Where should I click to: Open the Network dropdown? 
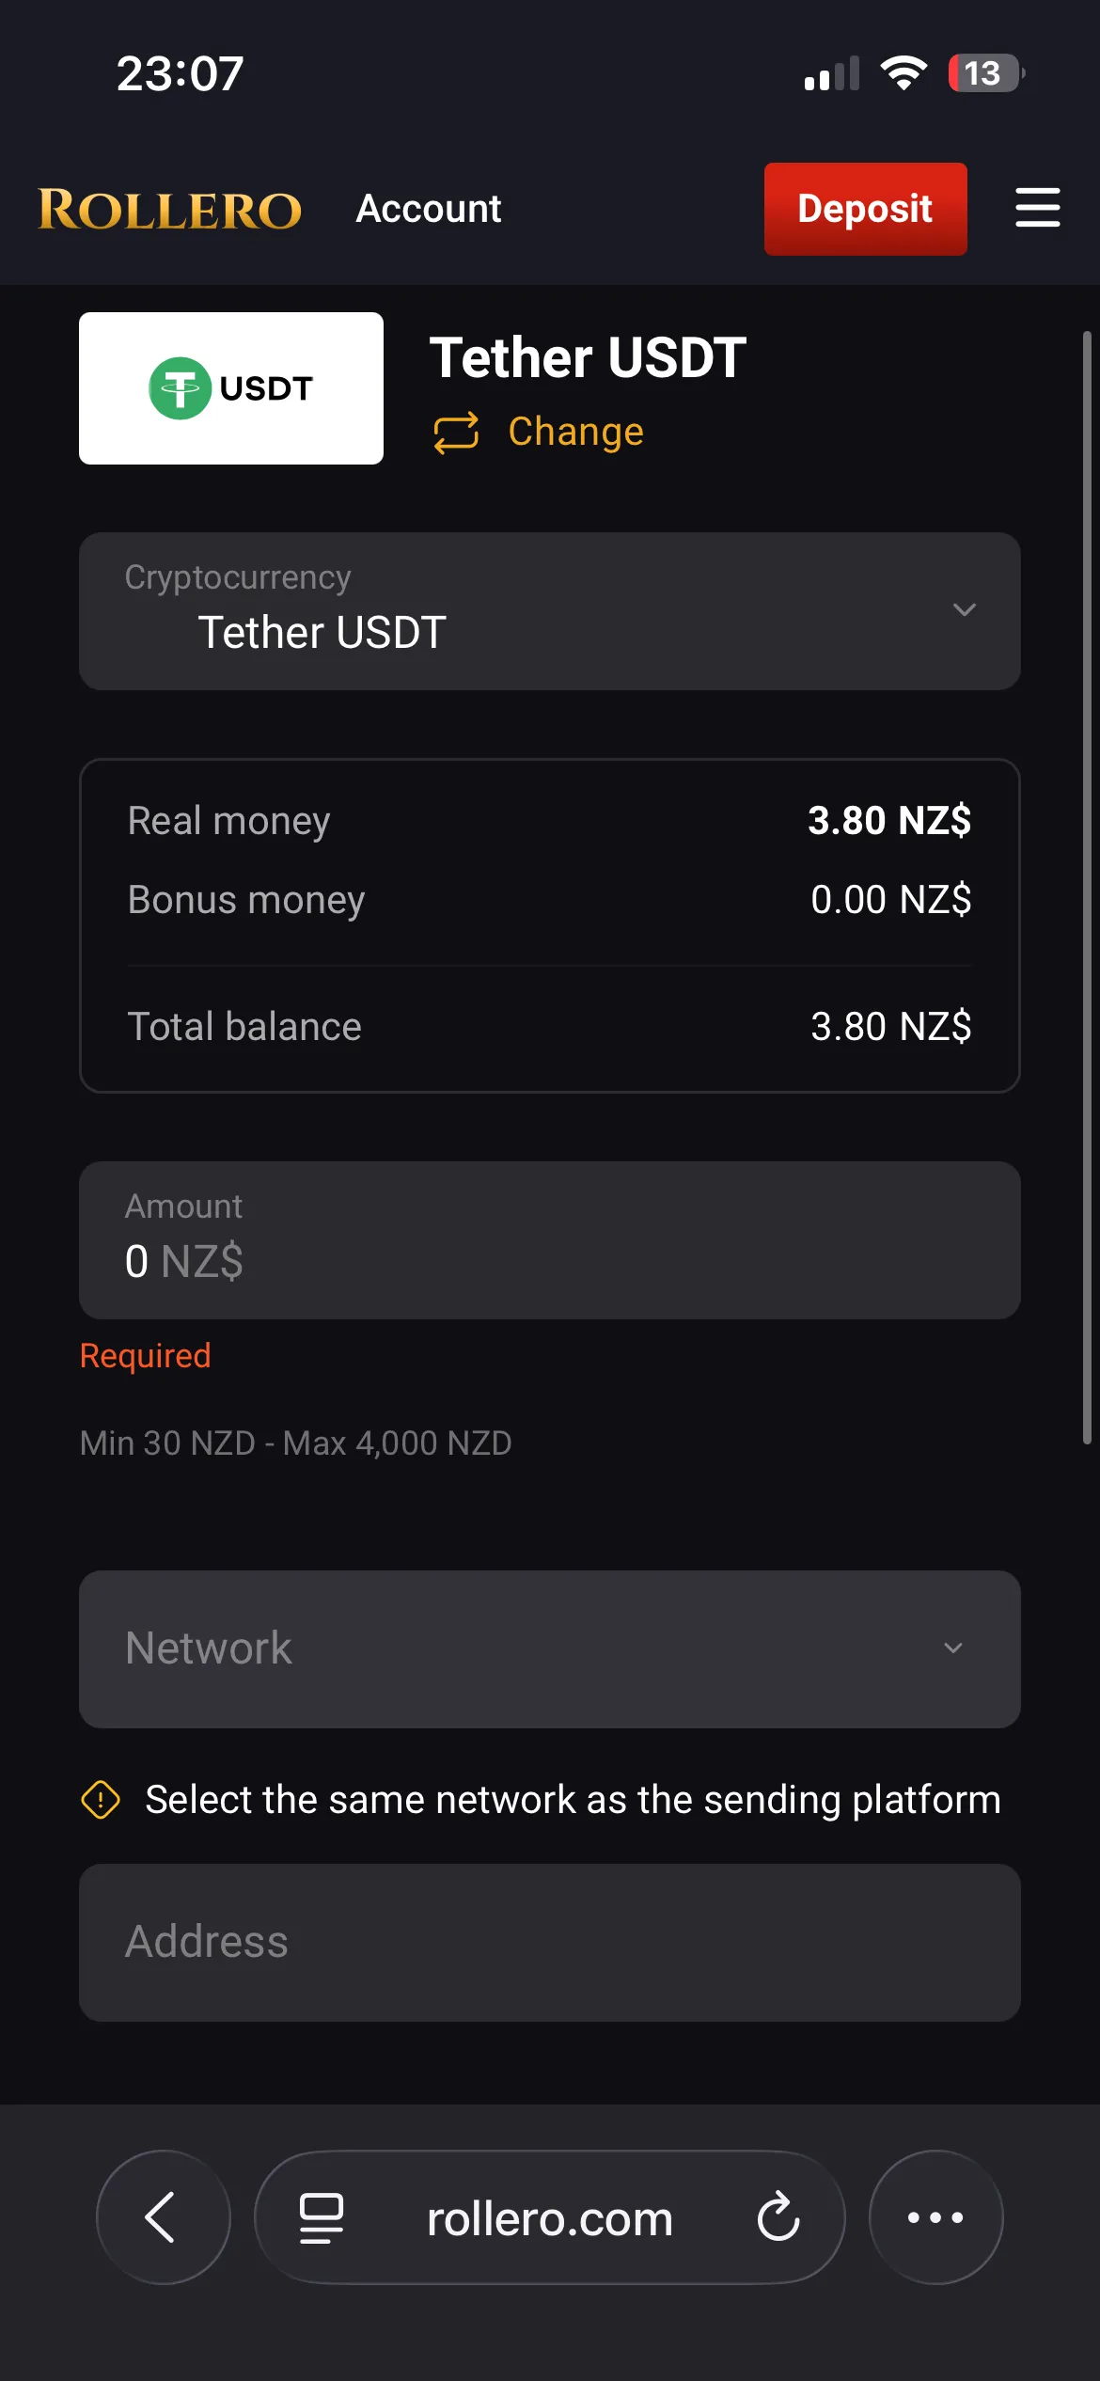tap(550, 1648)
